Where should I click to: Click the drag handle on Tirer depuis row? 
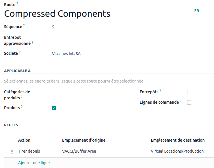[12, 151]
